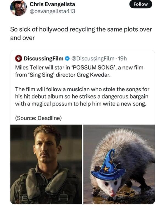
Task: Click the 'So sick of hollywood' tweet text
Action: coord(81,33)
